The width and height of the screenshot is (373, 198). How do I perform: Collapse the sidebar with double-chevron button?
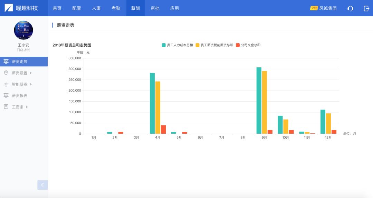(x=42, y=185)
